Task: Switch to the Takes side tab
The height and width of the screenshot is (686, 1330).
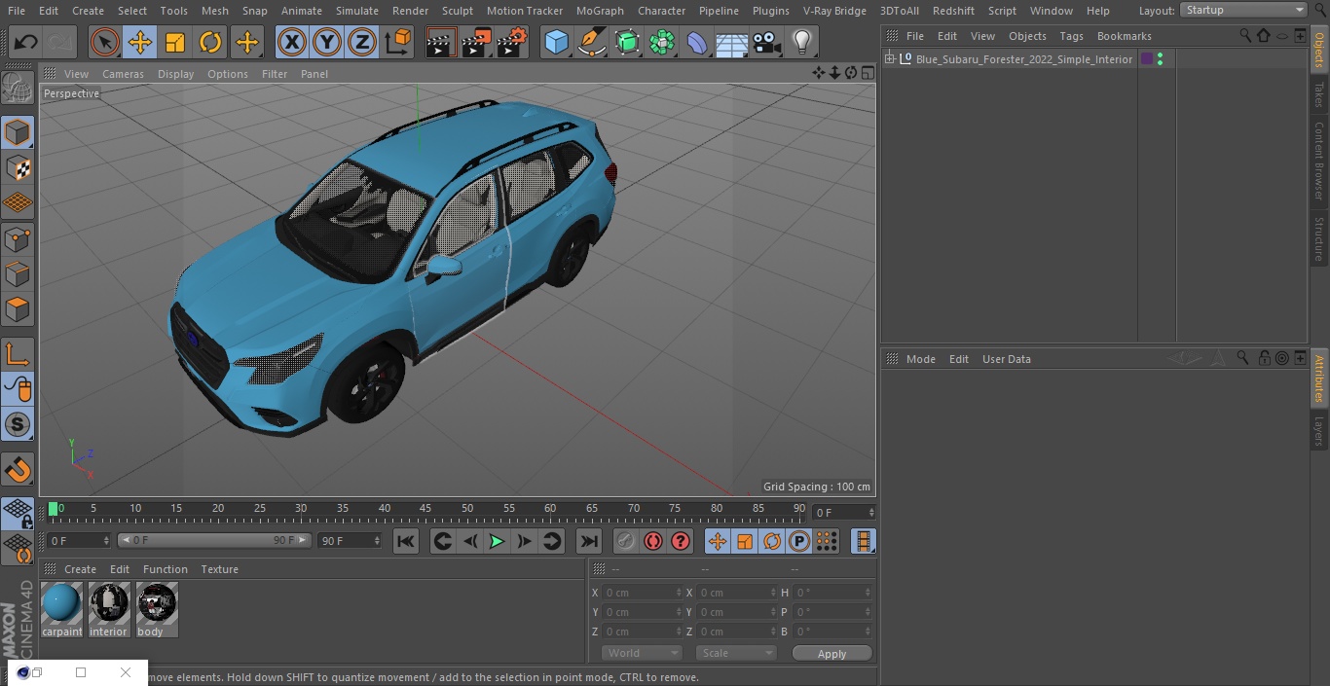Action: pyautogui.click(x=1319, y=94)
